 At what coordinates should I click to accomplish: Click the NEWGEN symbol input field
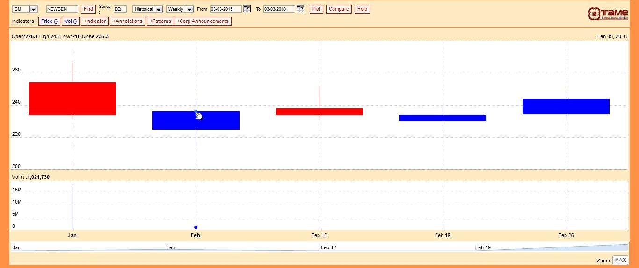62,9
